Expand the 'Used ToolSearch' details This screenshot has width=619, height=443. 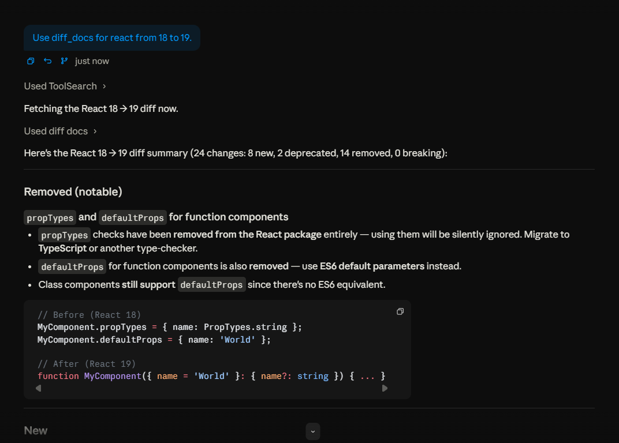(x=65, y=86)
